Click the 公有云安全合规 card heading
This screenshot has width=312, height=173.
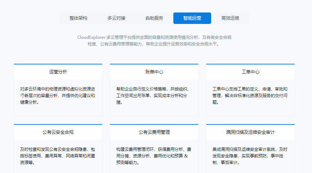coord(58,132)
